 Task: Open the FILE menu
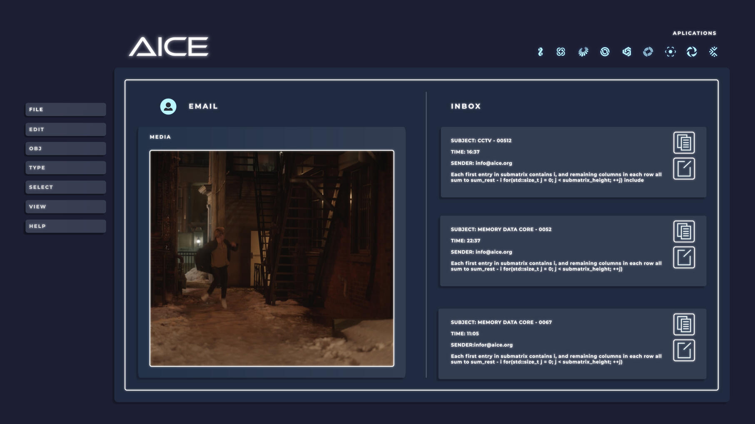pos(65,109)
